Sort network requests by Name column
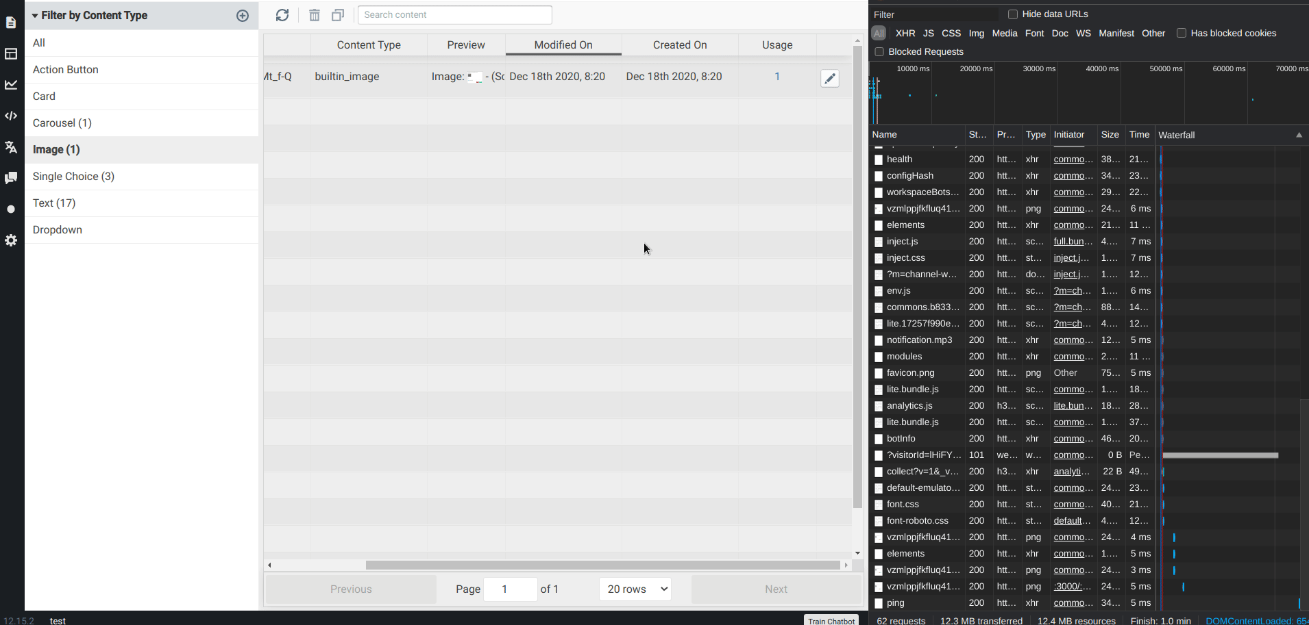This screenshot has height=625, width=1309. point(917,135)
